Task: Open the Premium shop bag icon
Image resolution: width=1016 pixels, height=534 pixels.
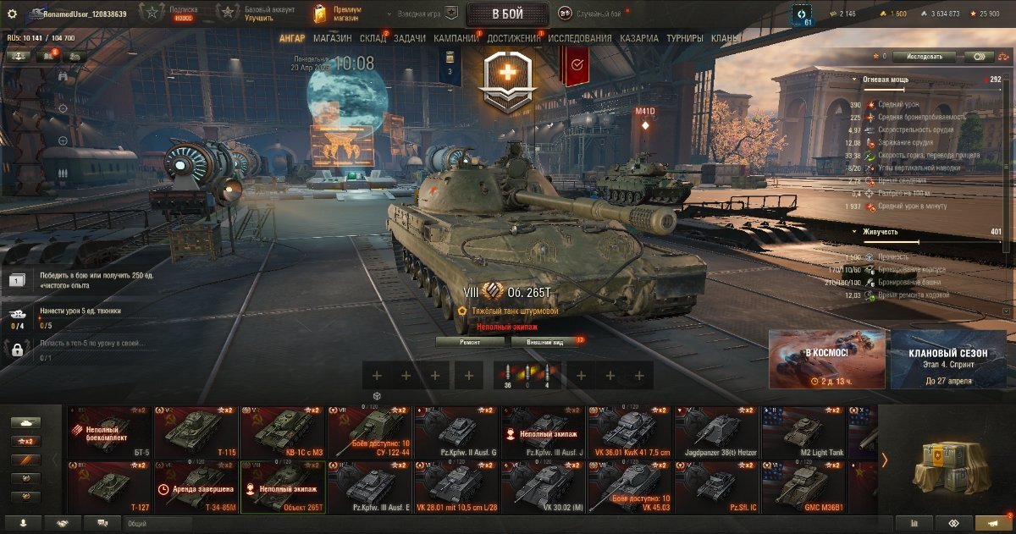Action: pyautogui.click(x=318, y=14)
